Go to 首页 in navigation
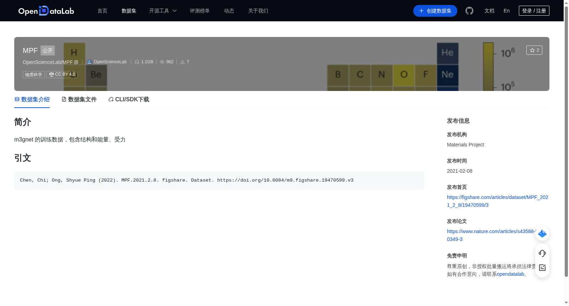Image resolution: width=569 pixels, height=306 pixels. point(102,11)
